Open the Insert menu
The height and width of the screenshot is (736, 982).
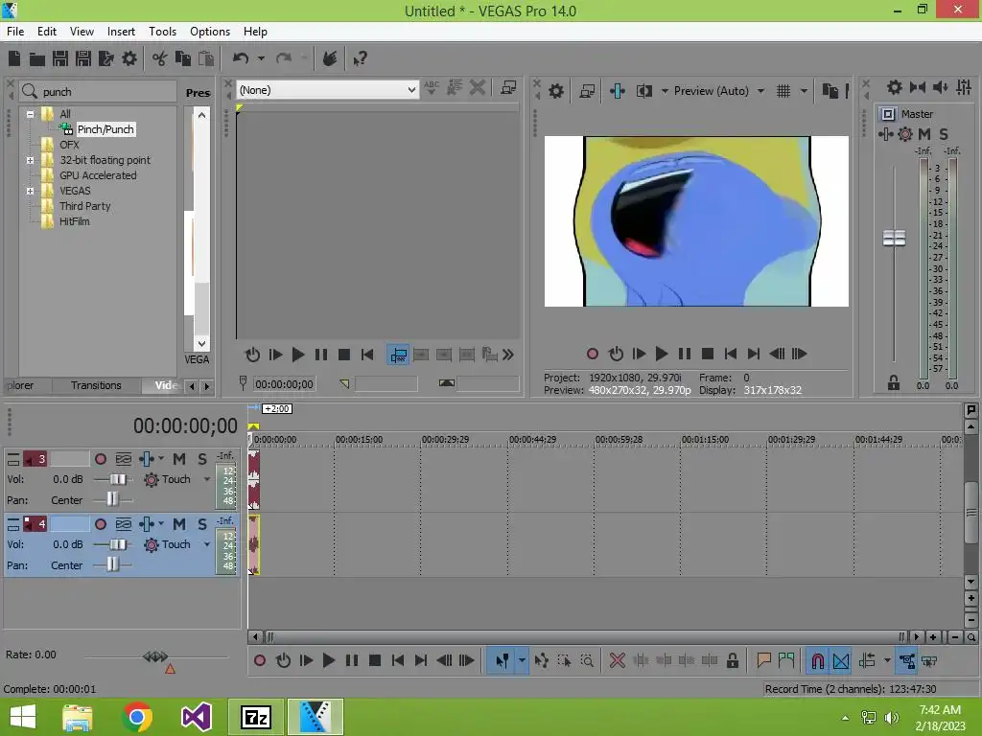[x=121, y=32]
